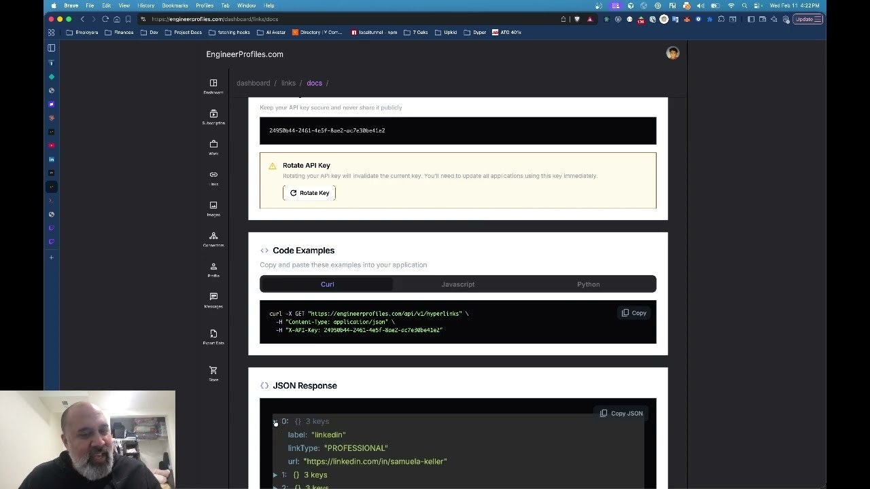
Task: Click the JSON Response heading
Action: coord(304,386)
